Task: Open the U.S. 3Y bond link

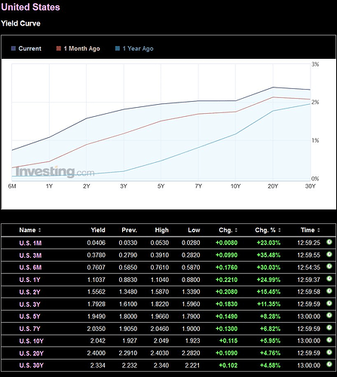Action: tap(29, 305)
